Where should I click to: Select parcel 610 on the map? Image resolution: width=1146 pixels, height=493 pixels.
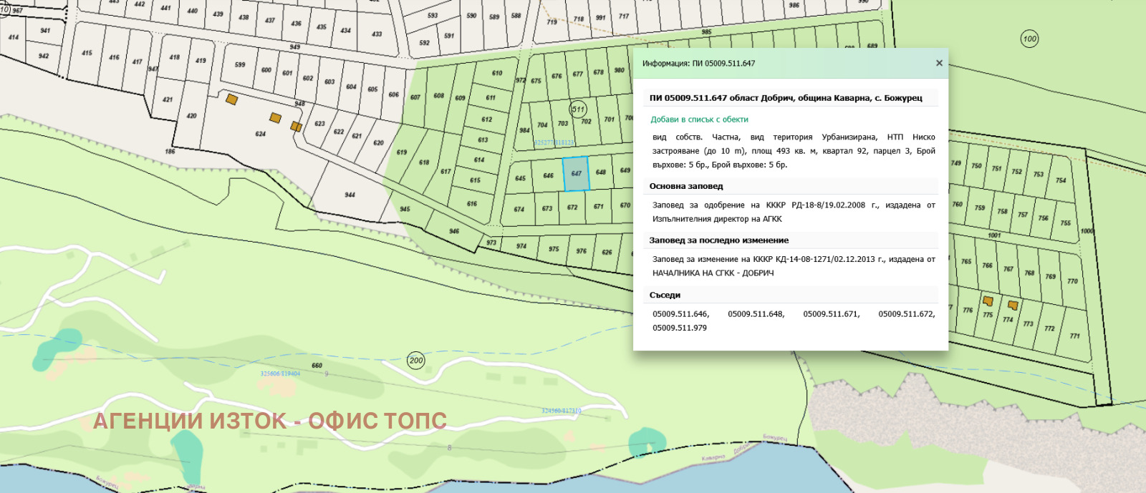[497, 73]
